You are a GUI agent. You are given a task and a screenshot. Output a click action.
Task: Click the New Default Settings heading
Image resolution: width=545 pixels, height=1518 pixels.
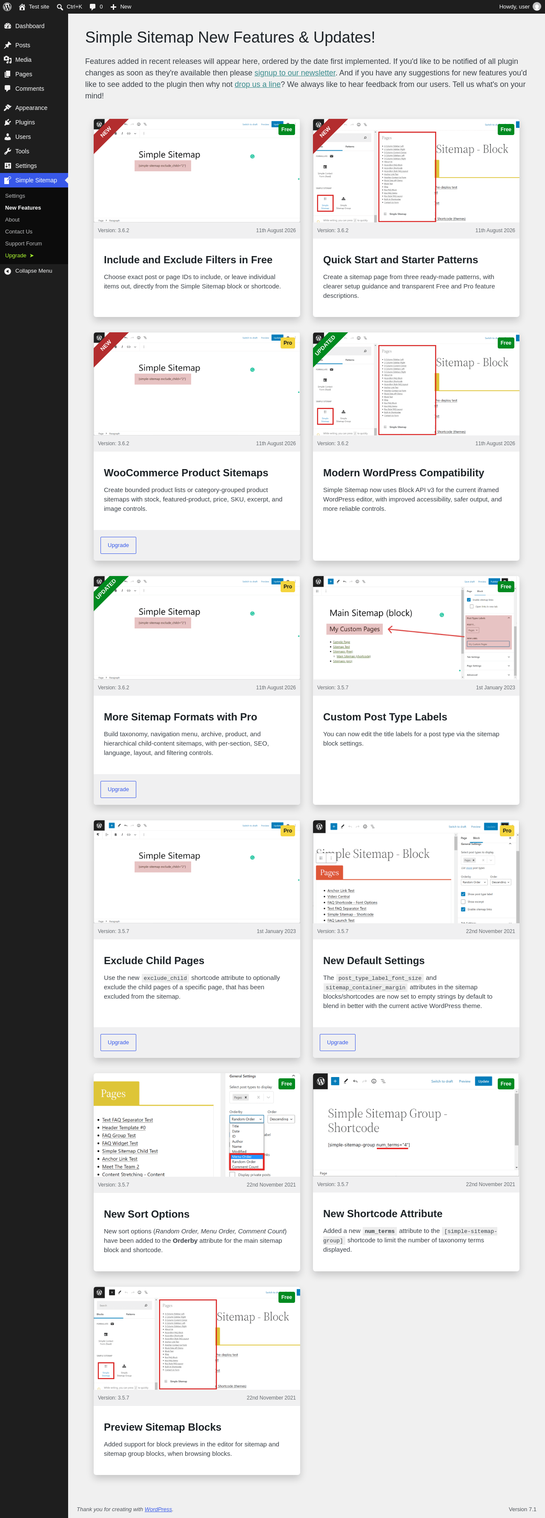pyautogui.click(x=373, y=961)
